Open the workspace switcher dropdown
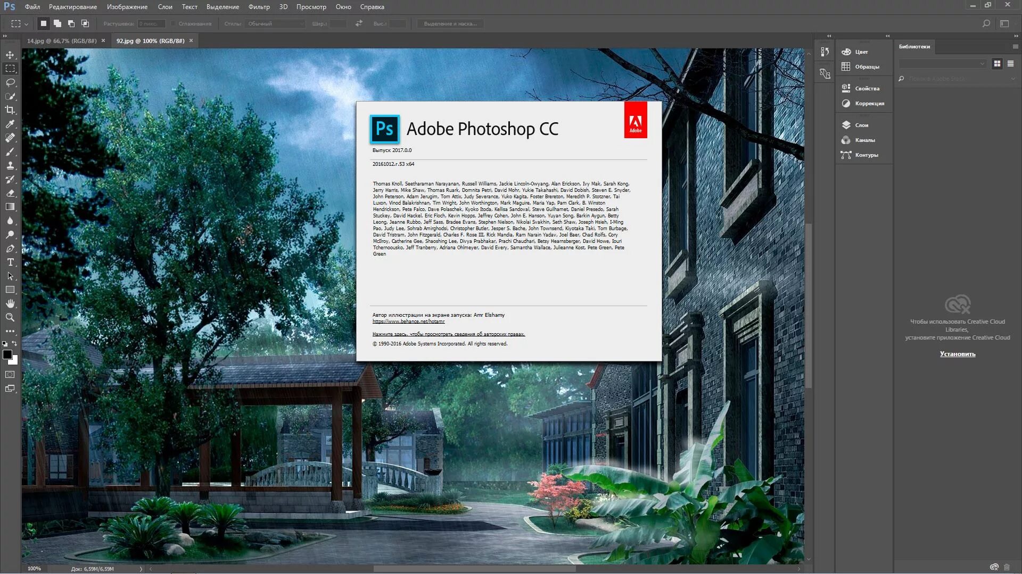Screen dimensions: 1022x574 click(x=1004, y=23)
